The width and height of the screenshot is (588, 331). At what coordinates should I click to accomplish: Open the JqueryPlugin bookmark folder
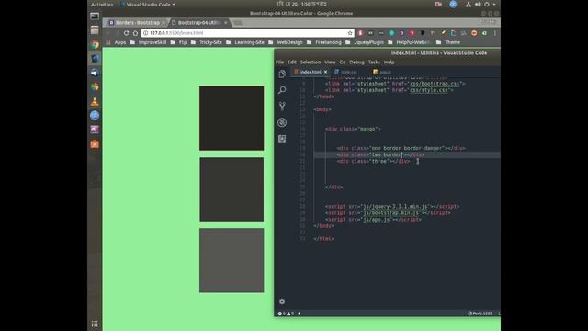365,42
